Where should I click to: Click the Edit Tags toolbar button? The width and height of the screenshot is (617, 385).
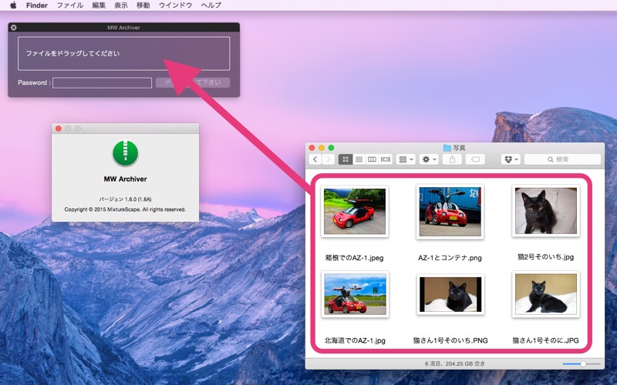coord(475,159)
